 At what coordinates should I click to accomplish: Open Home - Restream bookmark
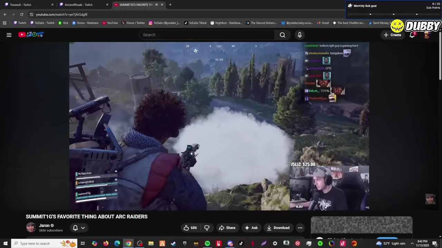point(85,23)
